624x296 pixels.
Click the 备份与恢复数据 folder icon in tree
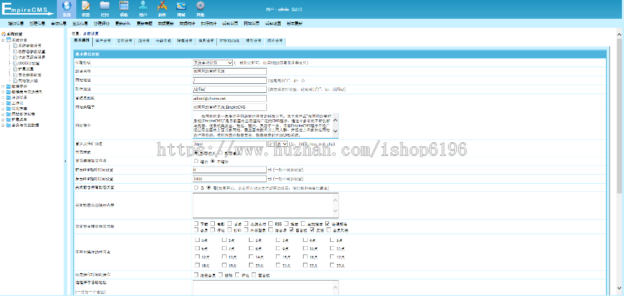tap(8, 125)
